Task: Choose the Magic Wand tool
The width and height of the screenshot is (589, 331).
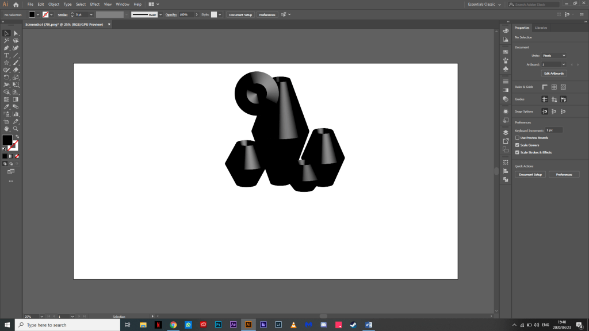Action: (x=6, y=41)
